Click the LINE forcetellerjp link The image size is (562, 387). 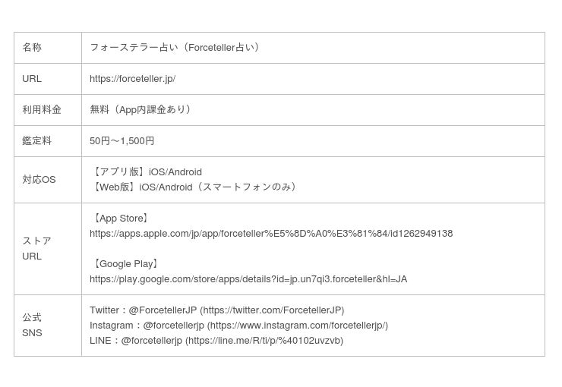coord(264,341)
